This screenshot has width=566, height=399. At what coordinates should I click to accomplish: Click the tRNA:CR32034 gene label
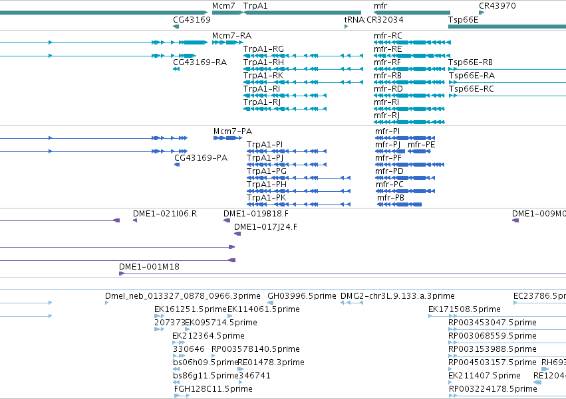coord(374,19)
